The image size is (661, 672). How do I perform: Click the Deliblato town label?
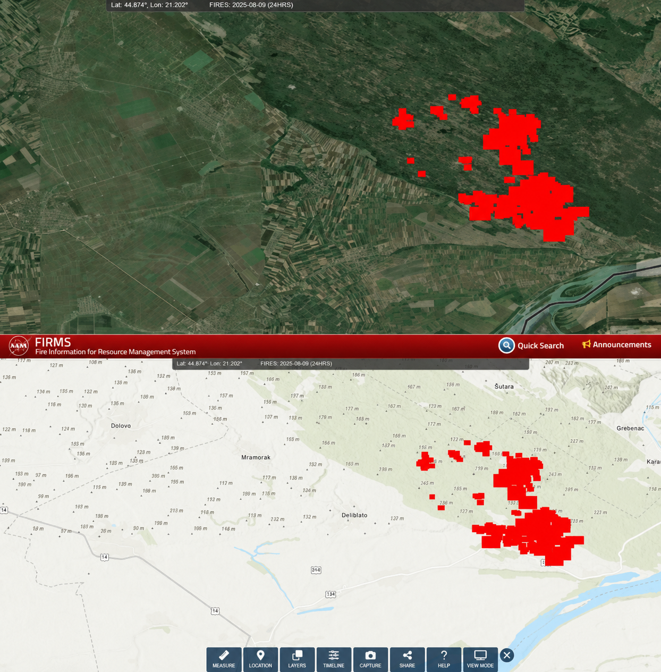pyautogui.click(x=354, y=515)
